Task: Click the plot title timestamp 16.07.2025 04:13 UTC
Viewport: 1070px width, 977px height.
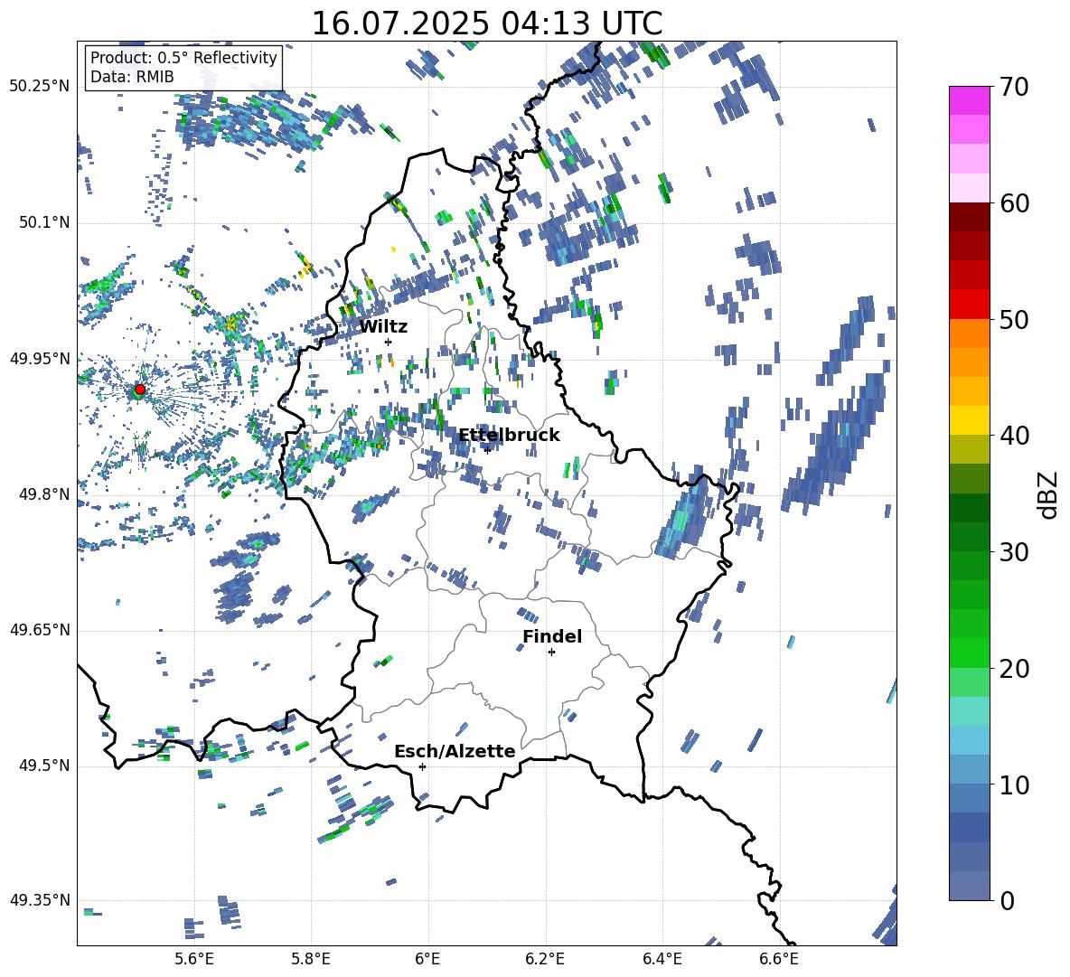Action: point(486,23)
